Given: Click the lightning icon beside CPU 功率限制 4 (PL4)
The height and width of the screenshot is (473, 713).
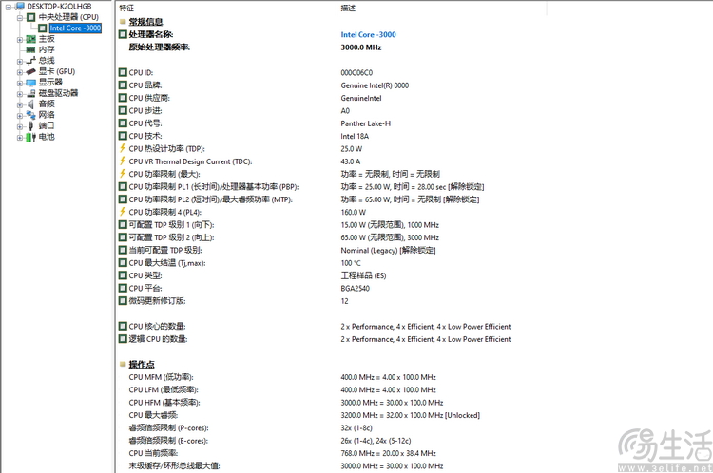Looking at the screenshot, I should 123,212.
